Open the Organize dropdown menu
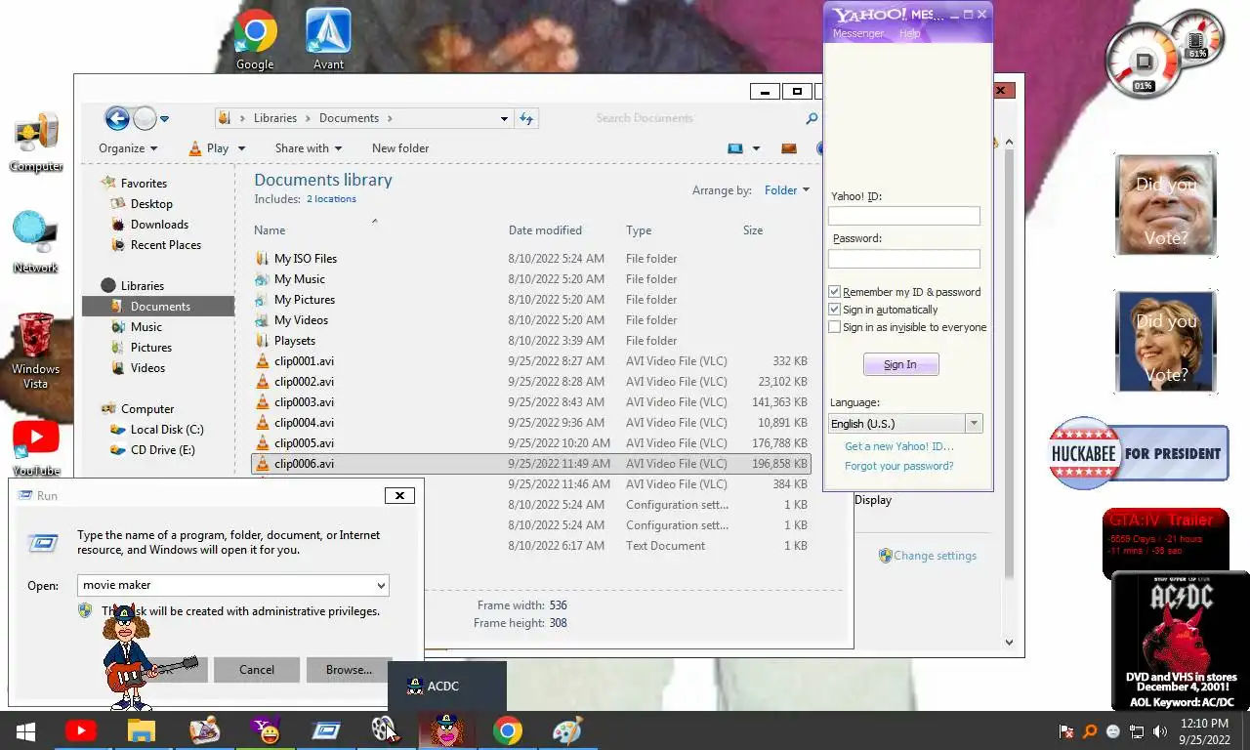 pyautogui.click(x=128, y=148)
